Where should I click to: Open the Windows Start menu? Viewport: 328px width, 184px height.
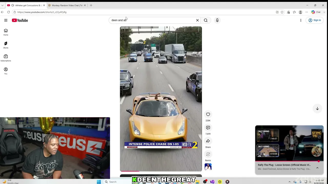pos(99,182)
